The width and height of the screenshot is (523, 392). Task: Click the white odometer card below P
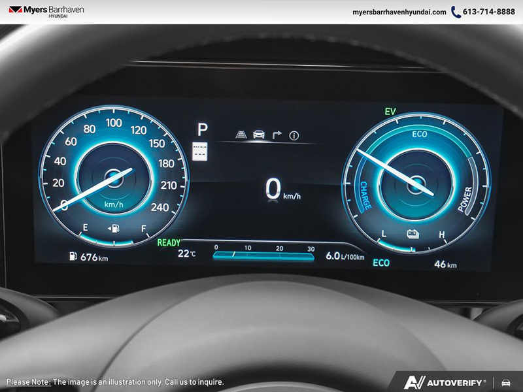[x=201, y=152]
